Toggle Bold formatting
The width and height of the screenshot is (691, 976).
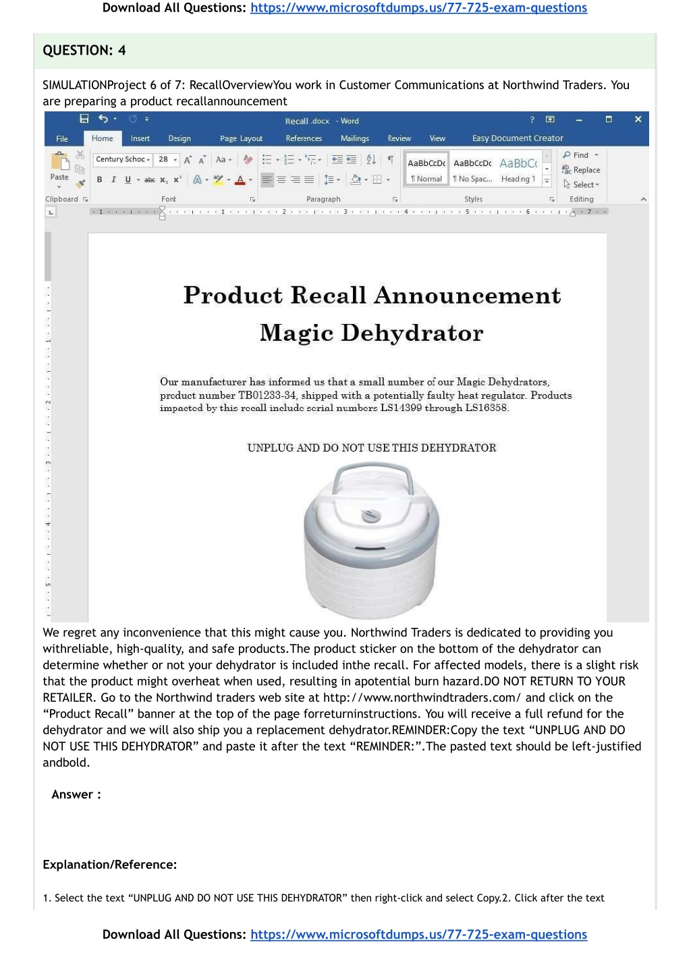pyautogui.click(x=100, y=180)
